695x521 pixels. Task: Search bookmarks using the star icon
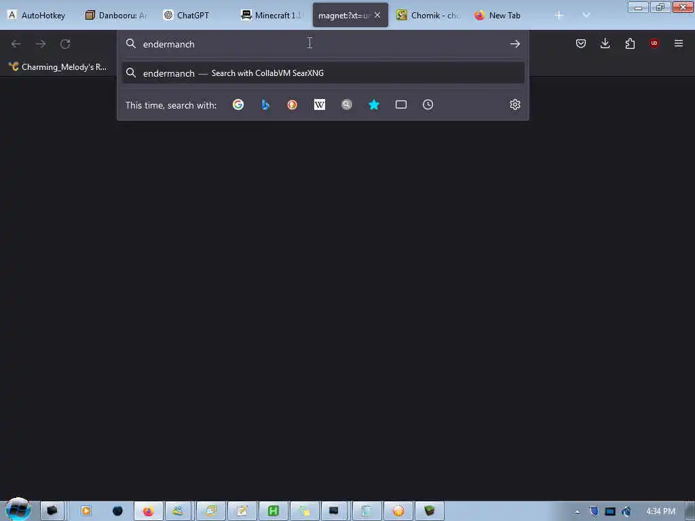click(x=374, y=104)
